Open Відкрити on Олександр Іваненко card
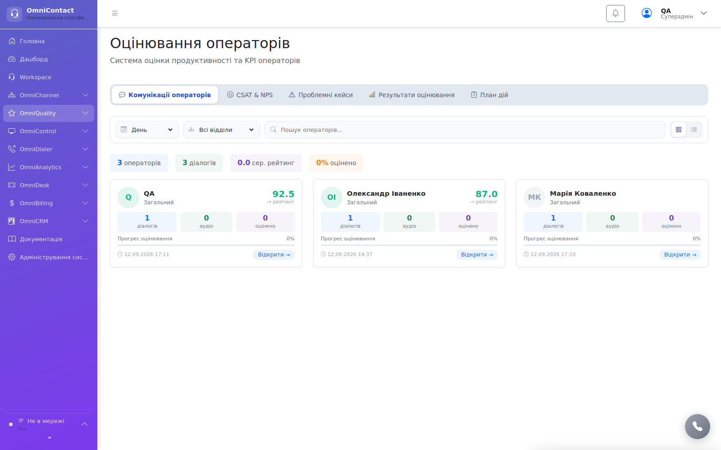The image size is (721, 450). coord(477,255)
